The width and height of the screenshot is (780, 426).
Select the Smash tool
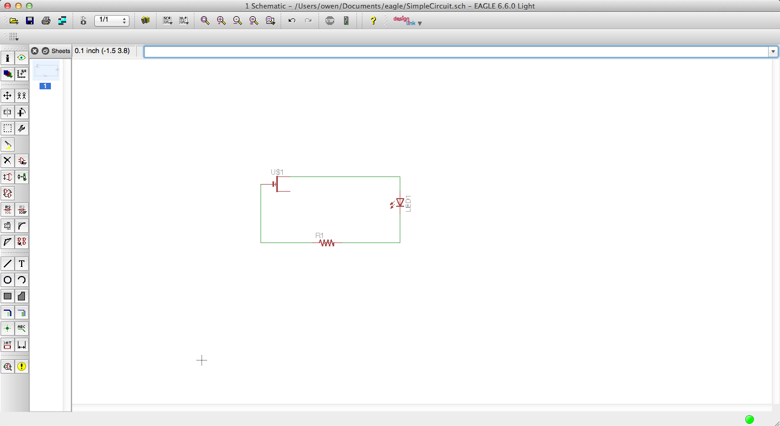coord(8,226)
